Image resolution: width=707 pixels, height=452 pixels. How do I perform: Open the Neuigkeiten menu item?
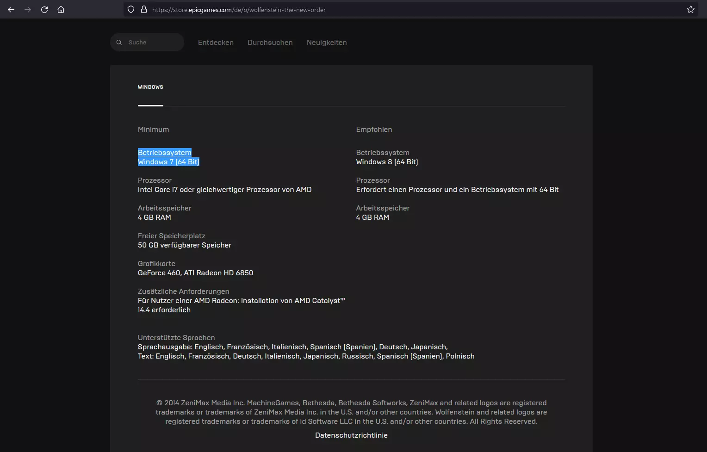pyautogui.click(x=327, y=43)
